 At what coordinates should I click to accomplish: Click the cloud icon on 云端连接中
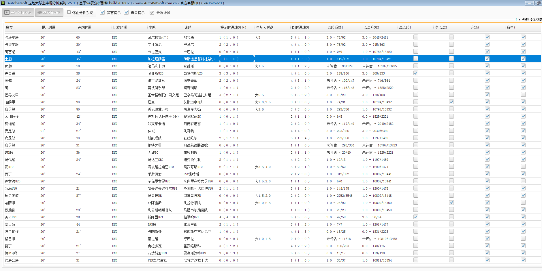point(40,13)
